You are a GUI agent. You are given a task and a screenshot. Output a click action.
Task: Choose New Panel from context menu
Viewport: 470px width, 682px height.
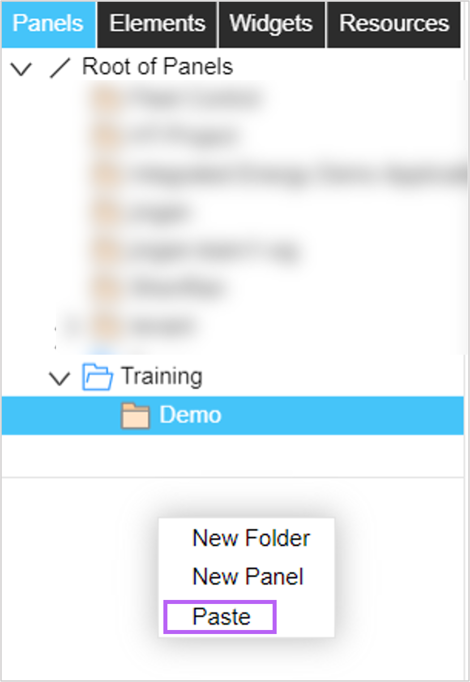(x=248, y=577)
